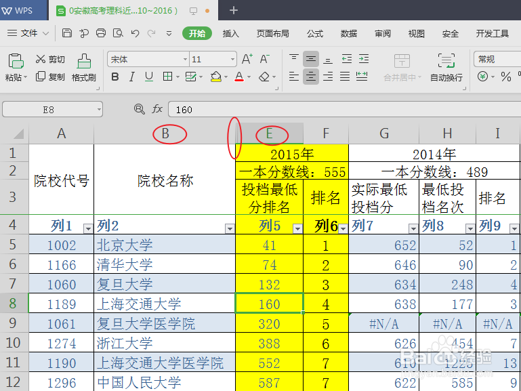Apply distributed alignment icon
This screenshot has height=391, width=521.
tap(362, 77)
